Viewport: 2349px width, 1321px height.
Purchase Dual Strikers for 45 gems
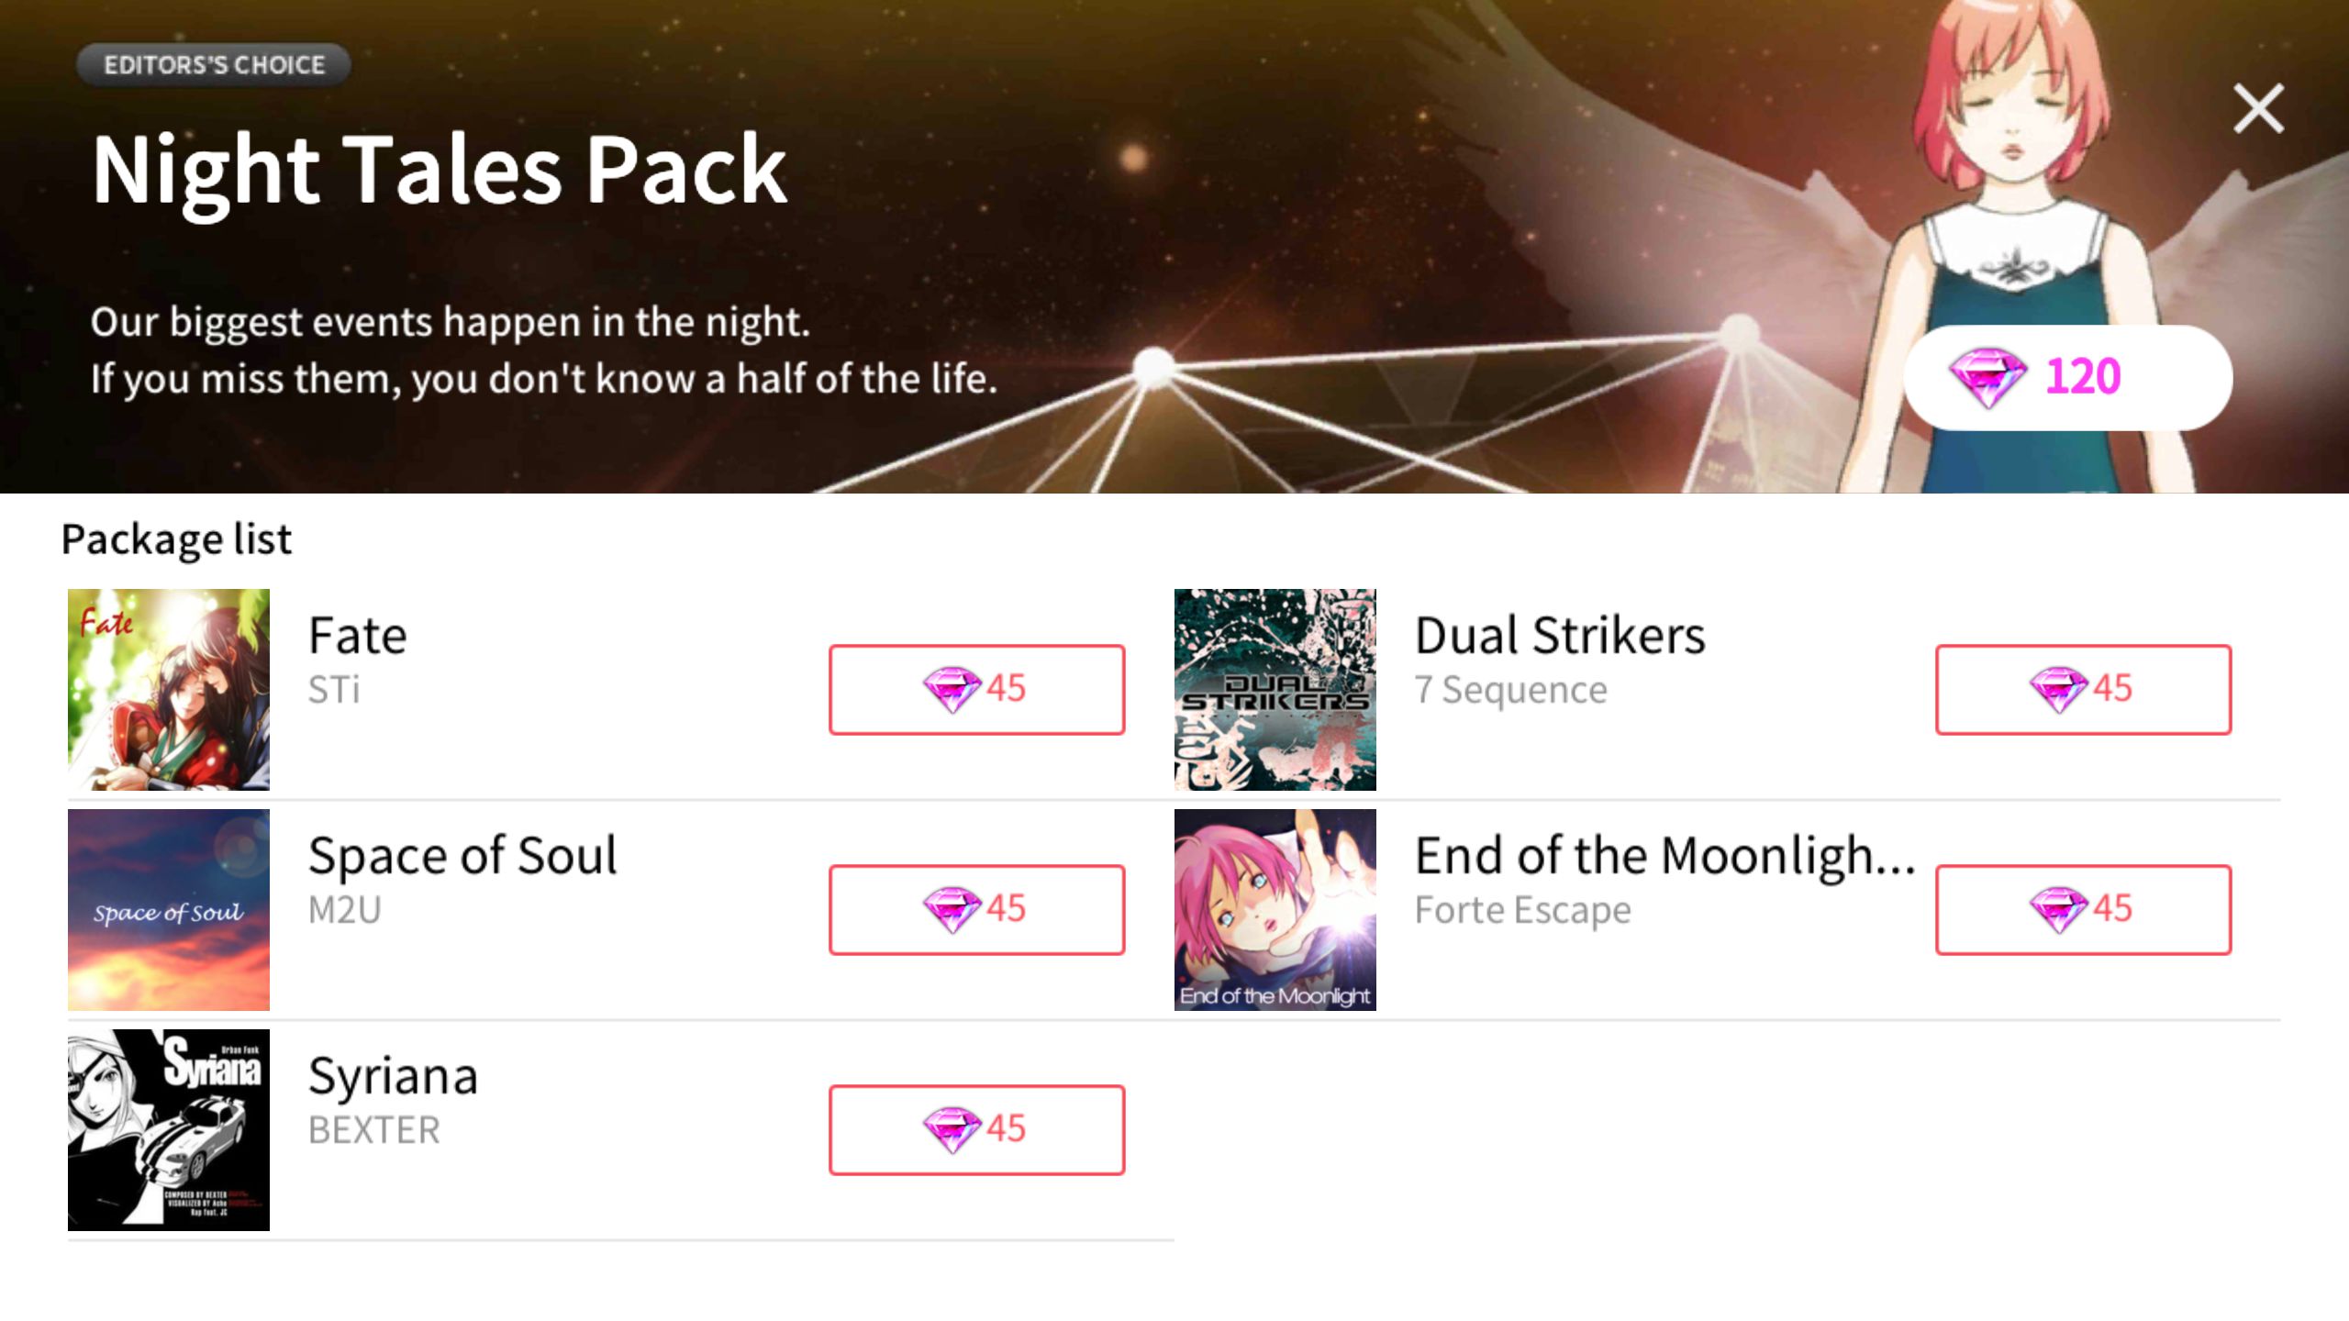pyautogui.click(x=2083, y=689)
